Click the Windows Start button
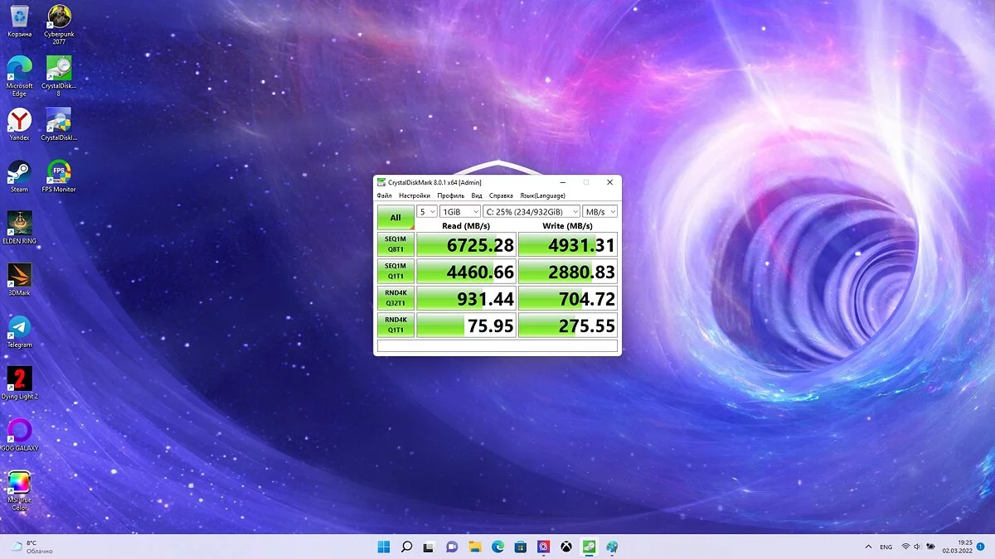The image size is (995, 559). pyautogui.click(x=384, y=547)
